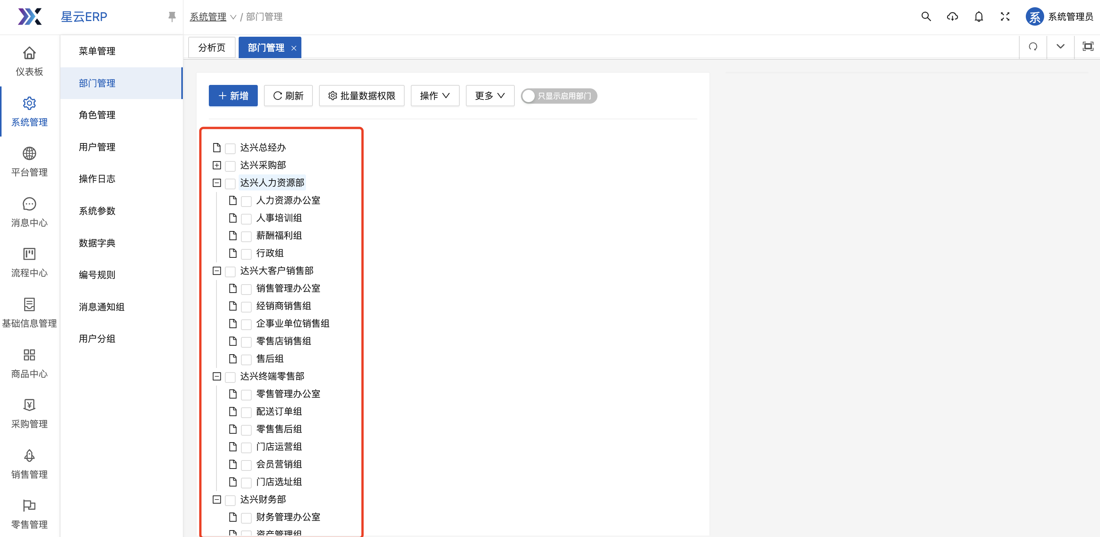
Task: Click the search magnifier icon in the header
Action: click(926, 17)
